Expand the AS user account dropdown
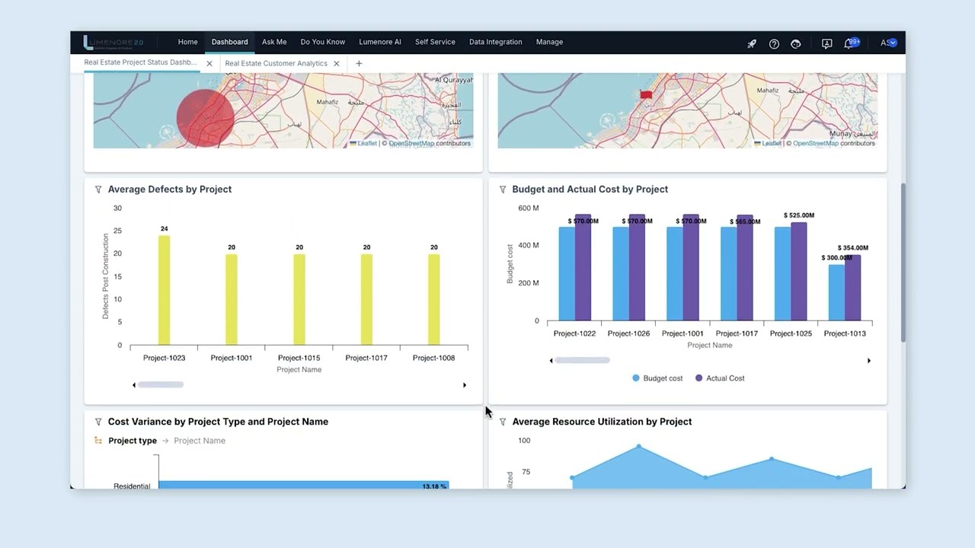This screenshot has height=548, width=975. click(889, 43)
